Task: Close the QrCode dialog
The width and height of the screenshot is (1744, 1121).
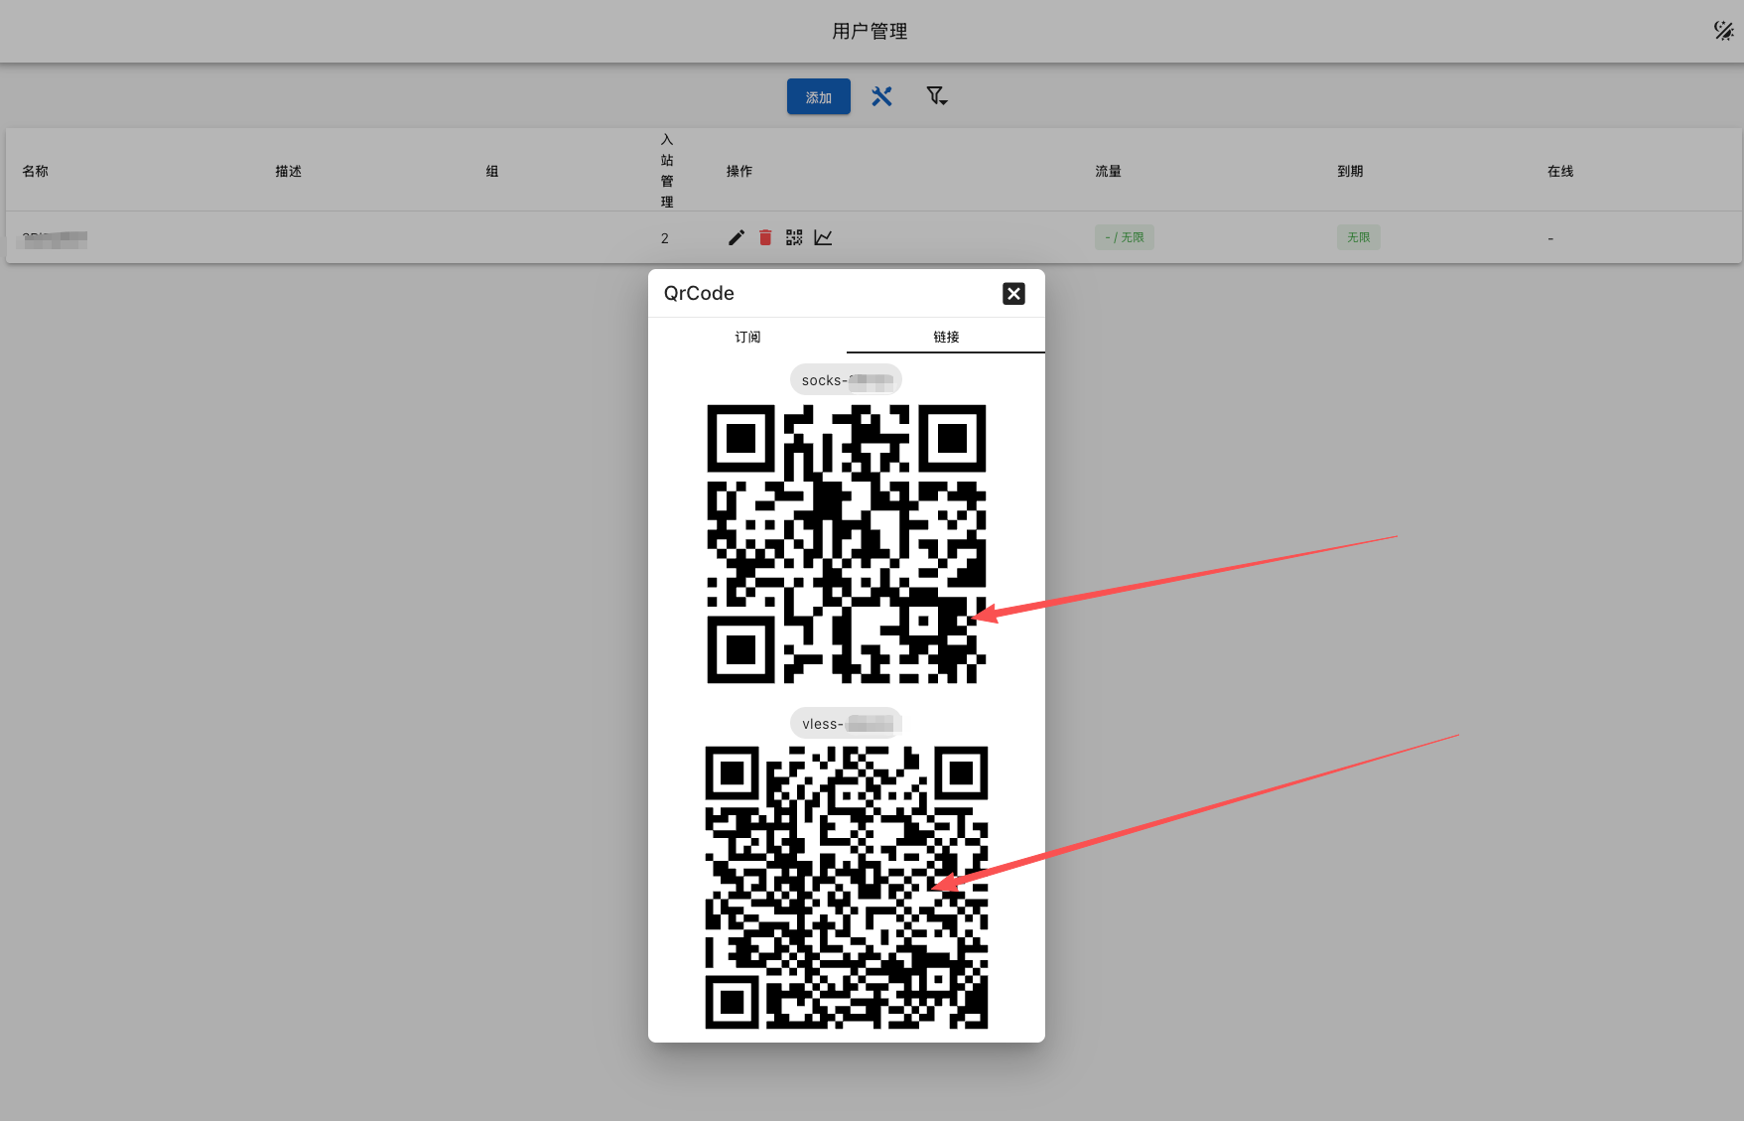Action: [x=1013, y=293]
